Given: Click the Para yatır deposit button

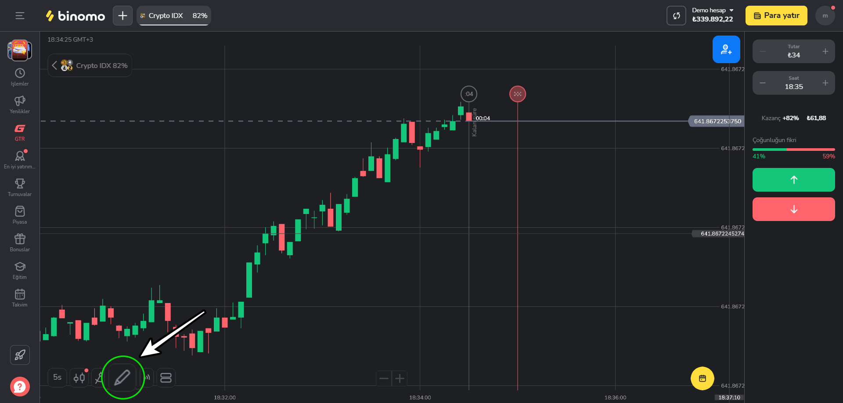Looking at the screenshot, I should (x=776, y=16).
